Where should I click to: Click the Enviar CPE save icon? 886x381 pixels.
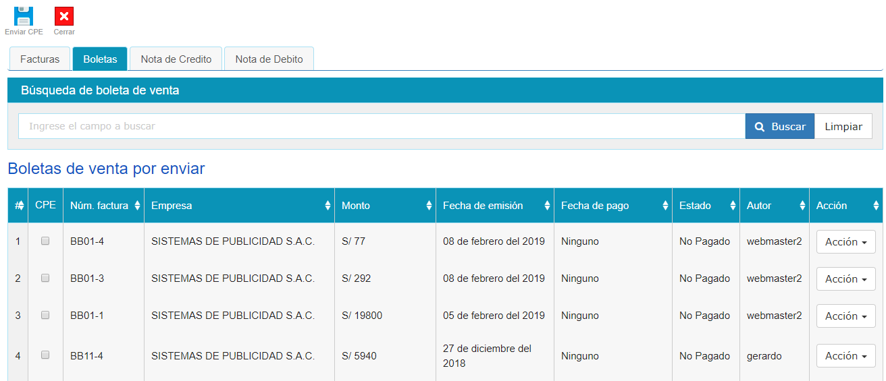coord(24,16)
